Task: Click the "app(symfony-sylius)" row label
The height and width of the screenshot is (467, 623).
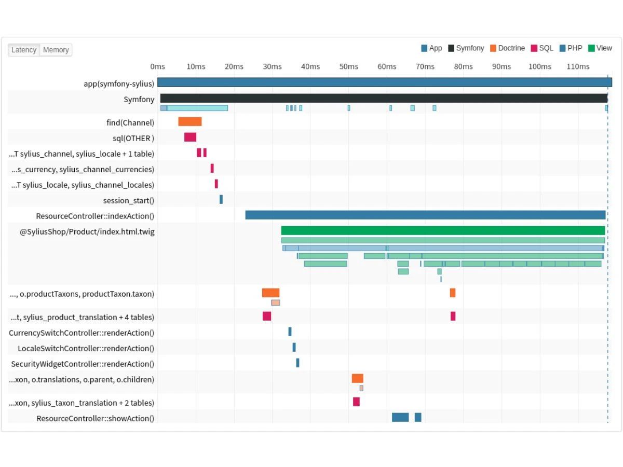Action: [x=119, y=84]
